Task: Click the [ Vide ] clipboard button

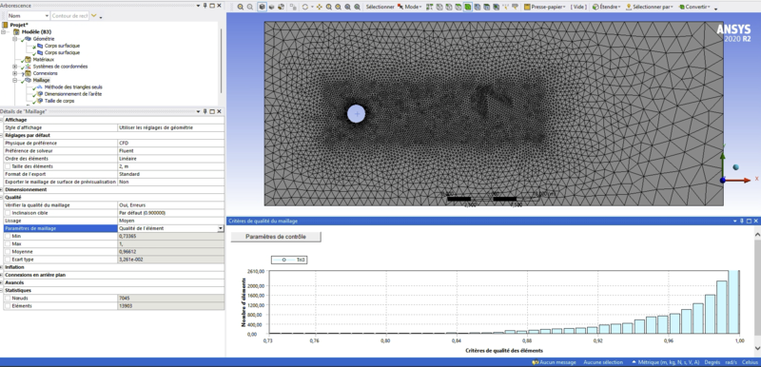Action: click(578, 7)
